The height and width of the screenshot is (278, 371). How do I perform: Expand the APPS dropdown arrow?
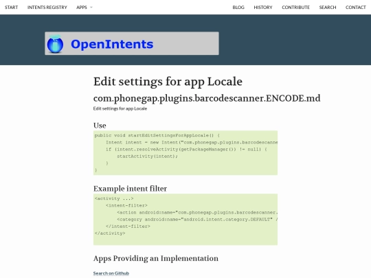point(91,8)
